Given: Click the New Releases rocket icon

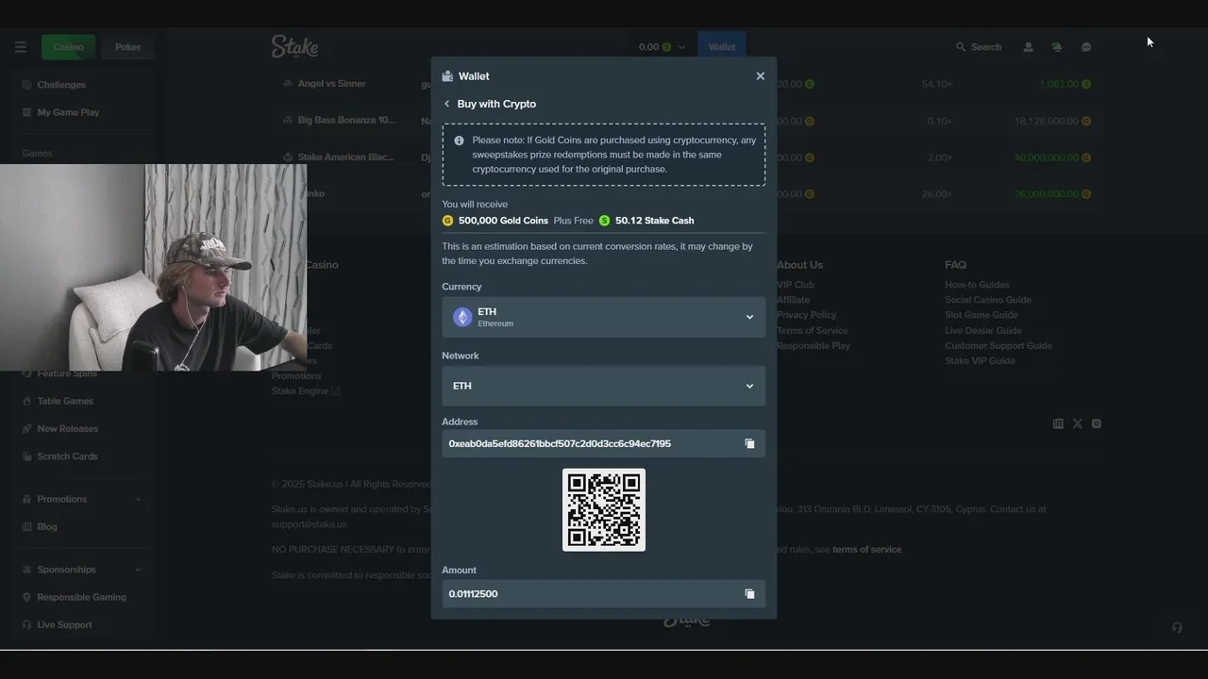Looking at the screenshot, I should tap(27, 428).
